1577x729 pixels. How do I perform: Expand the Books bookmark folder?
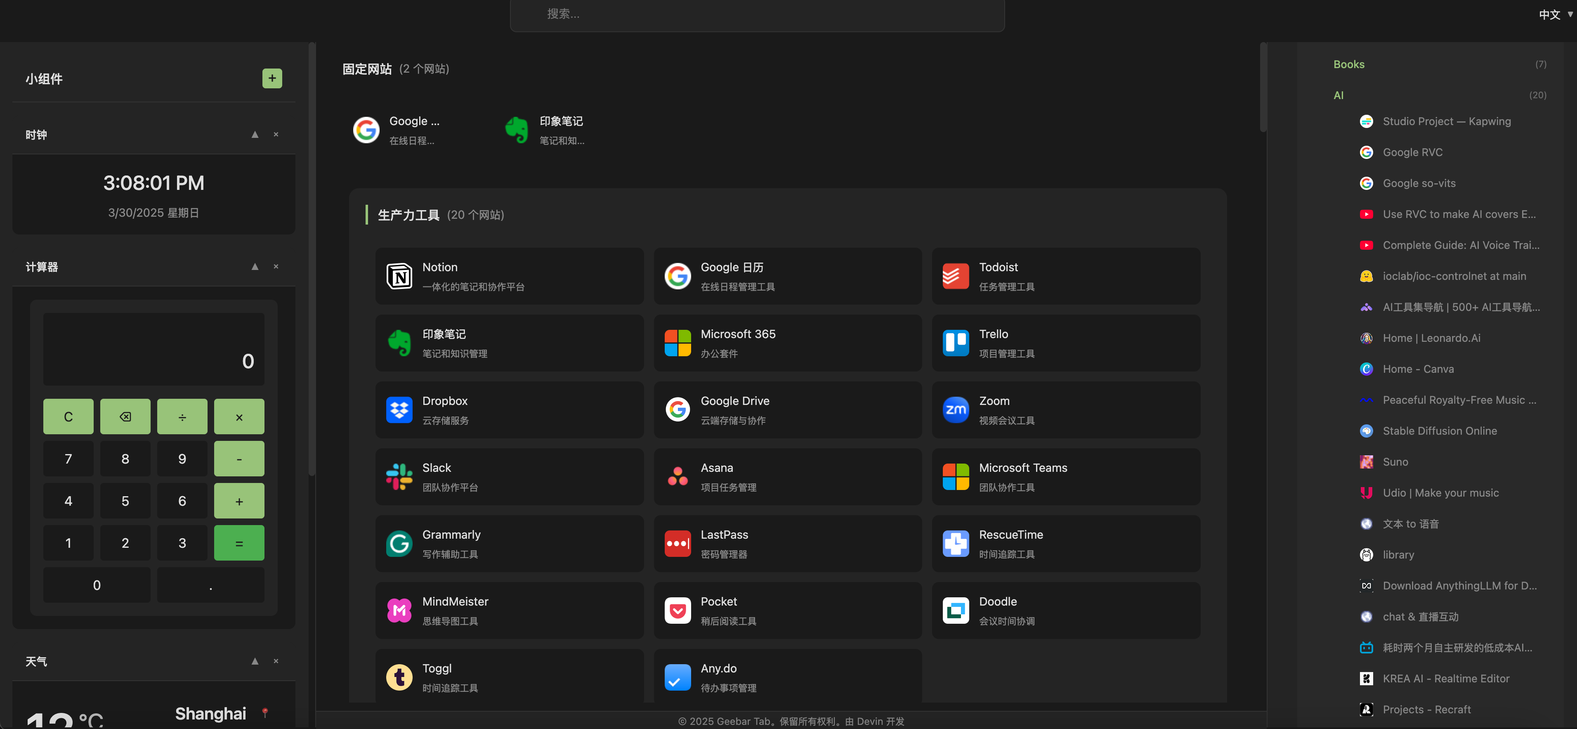pos(1349,64)
